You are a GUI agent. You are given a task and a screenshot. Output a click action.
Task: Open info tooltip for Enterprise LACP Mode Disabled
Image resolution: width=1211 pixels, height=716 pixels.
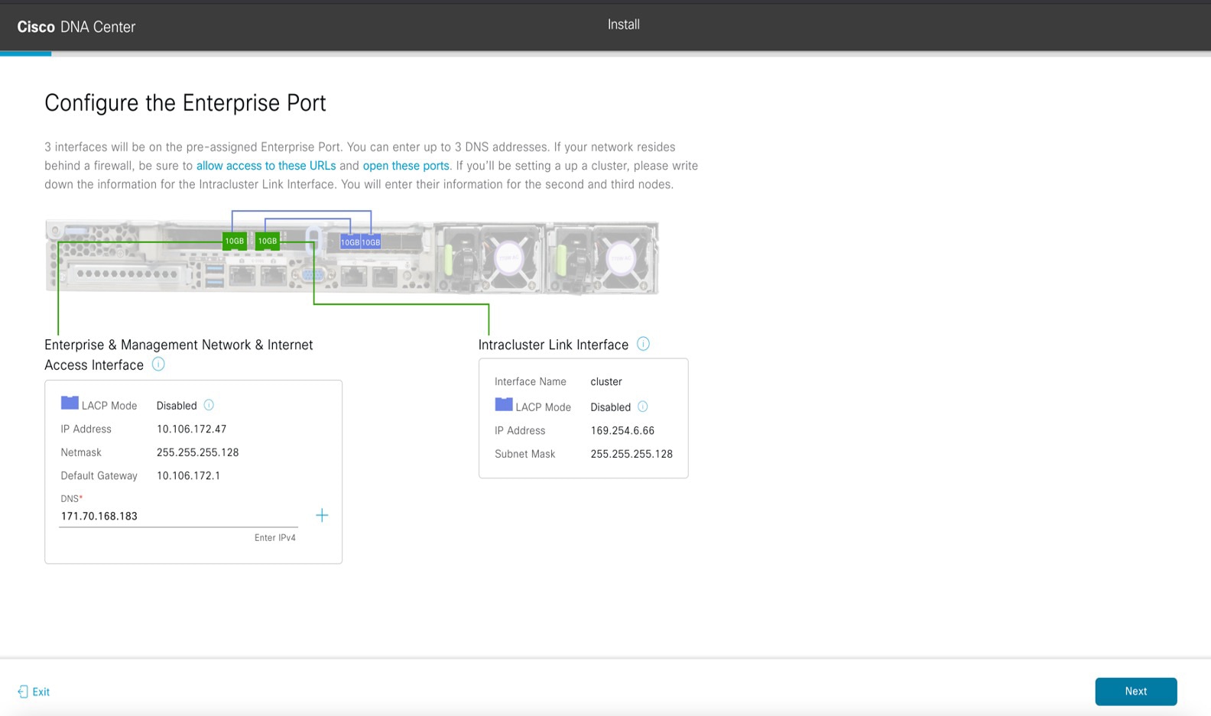click(209, 405)
